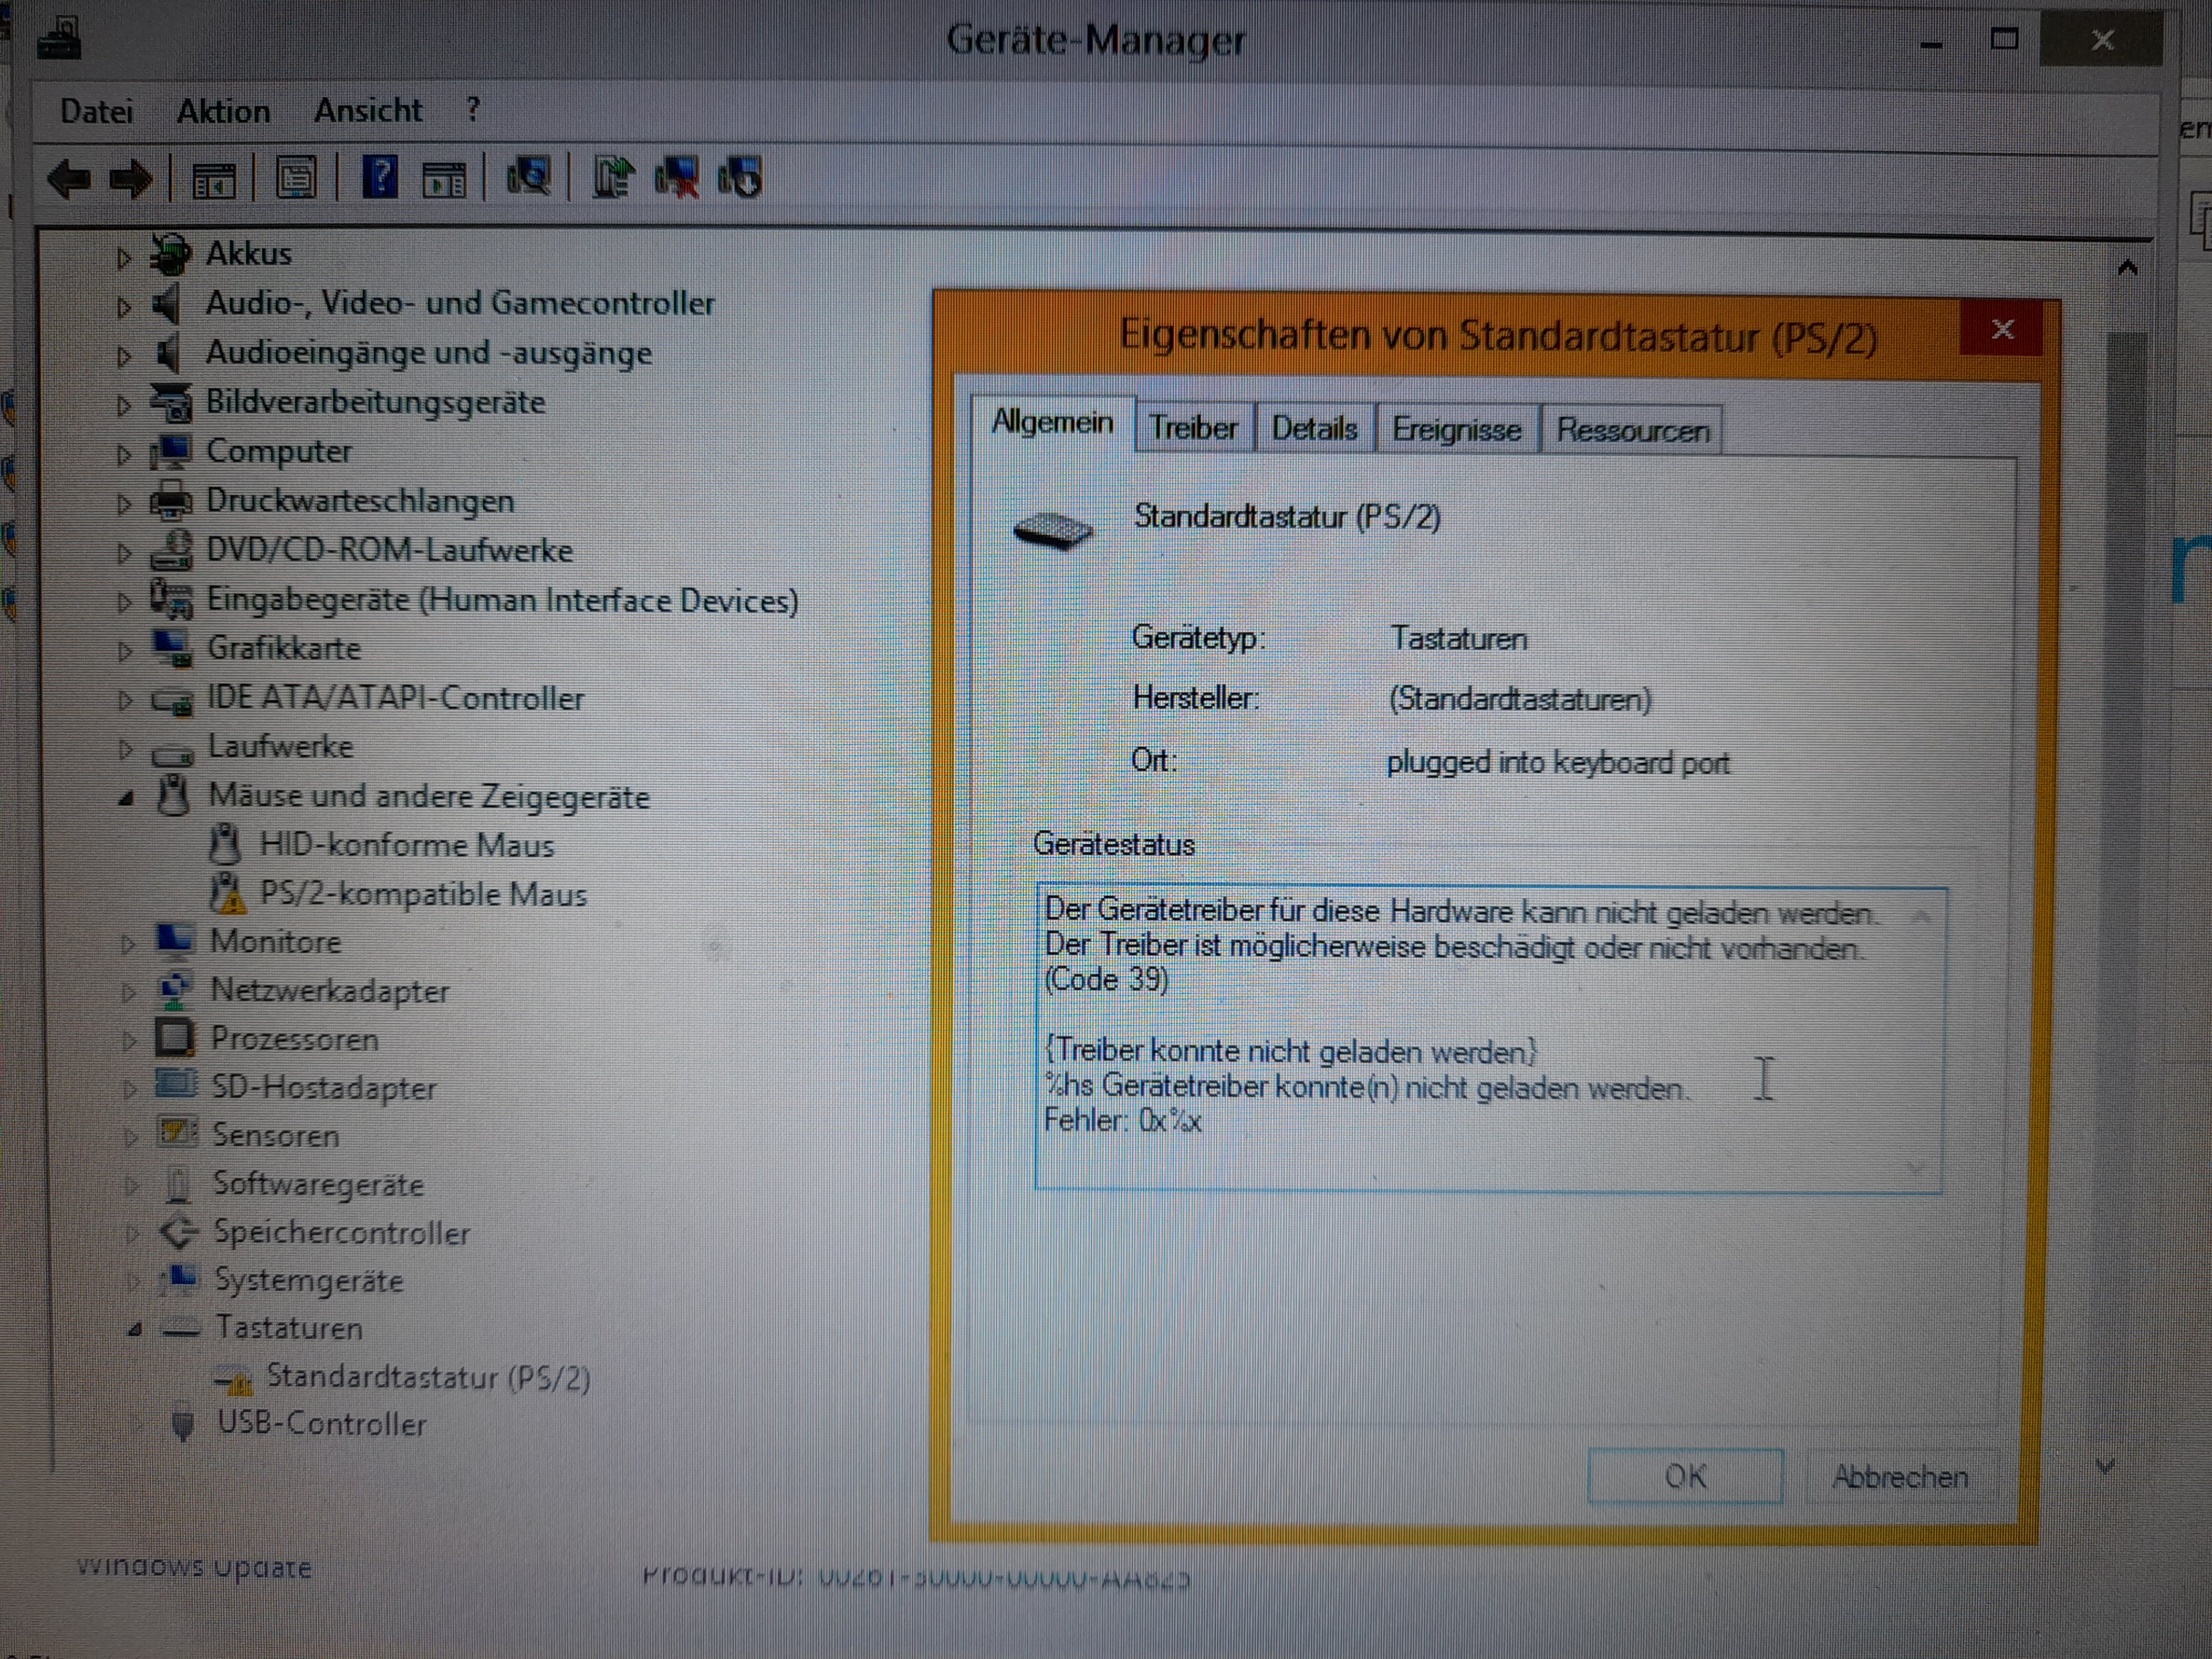Expand Audio-, Video- und Gamecontroller node
2212x1659 pixels.
[123, 306]
